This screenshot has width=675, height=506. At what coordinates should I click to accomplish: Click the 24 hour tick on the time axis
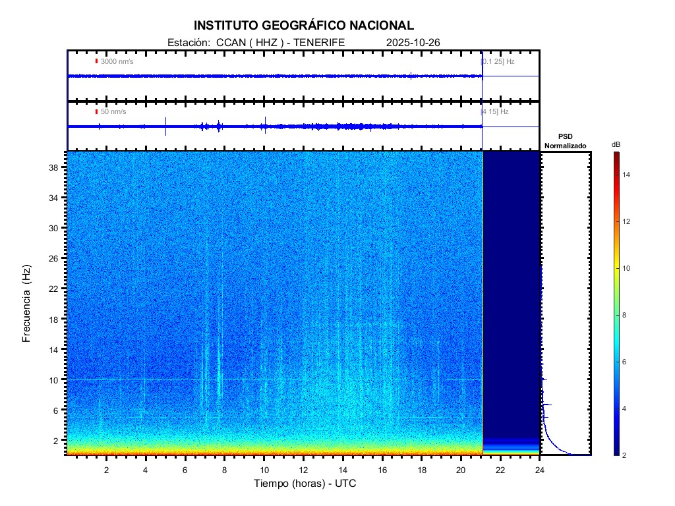tap(539, 470)
